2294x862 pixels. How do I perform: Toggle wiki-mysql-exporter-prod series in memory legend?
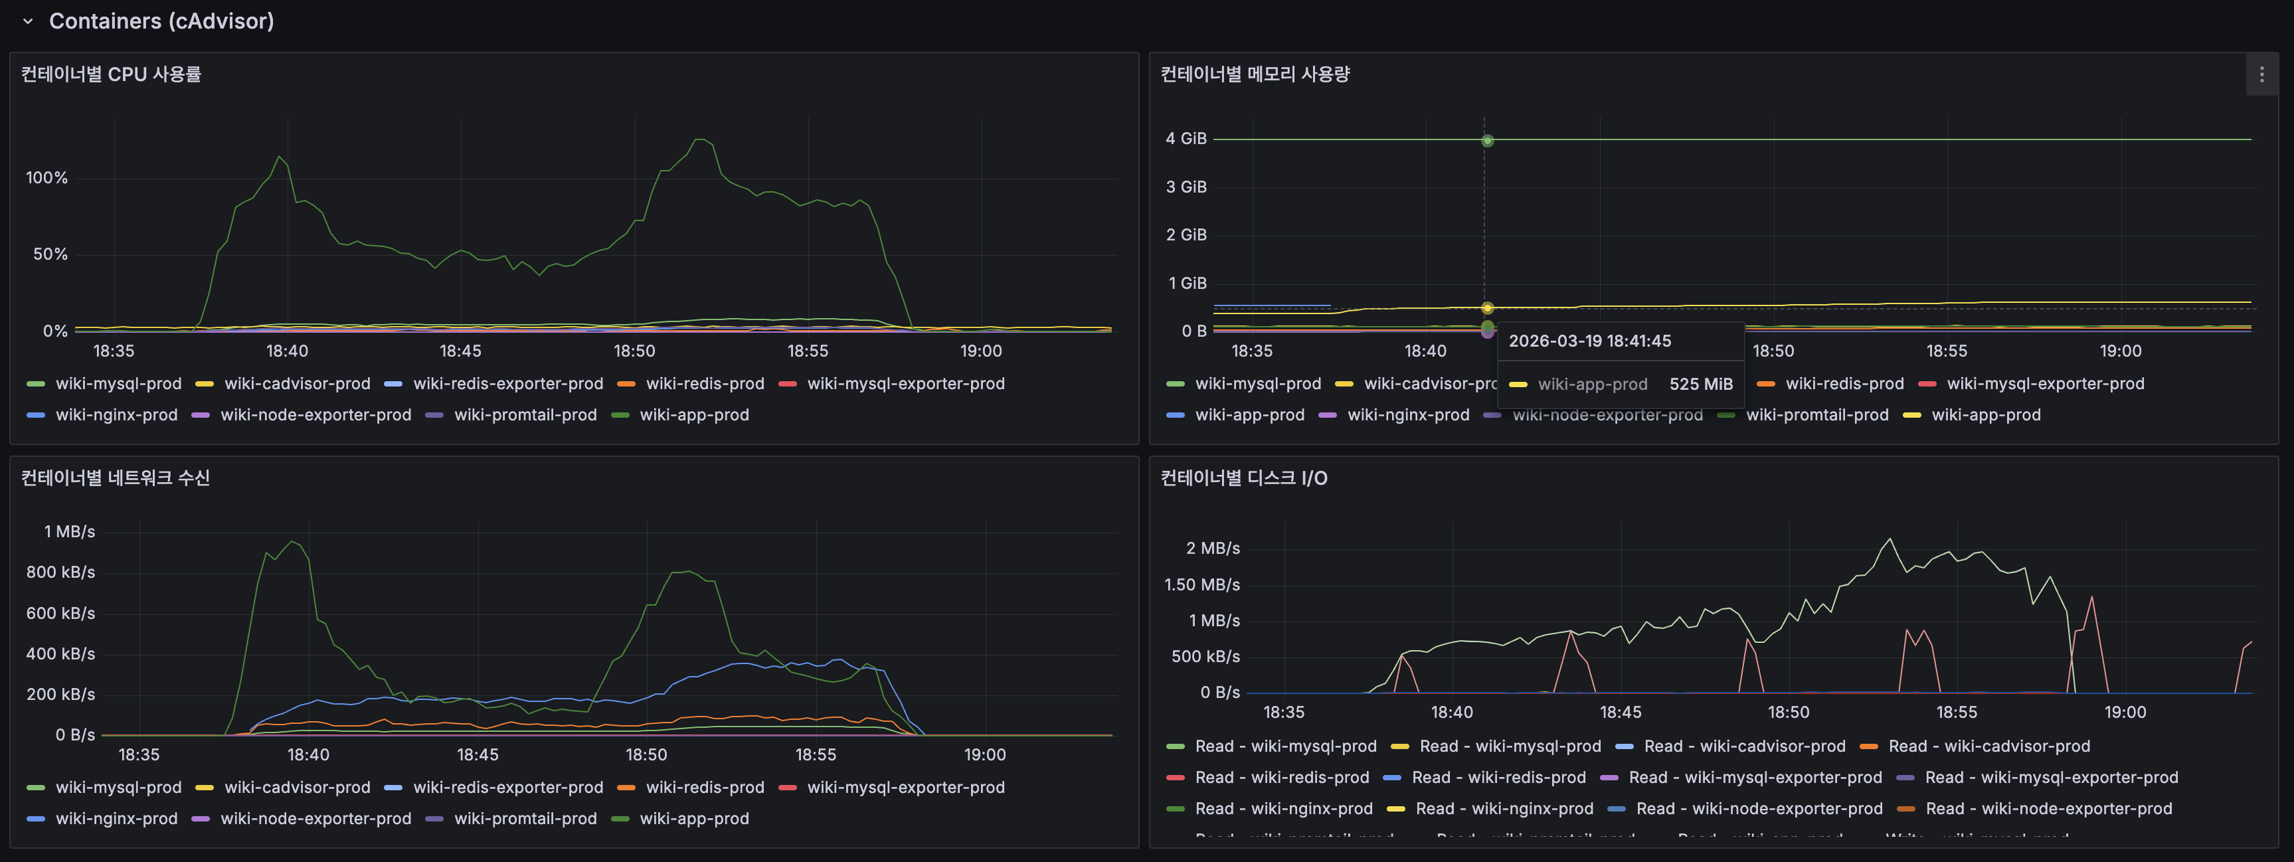click(2045, 384)
